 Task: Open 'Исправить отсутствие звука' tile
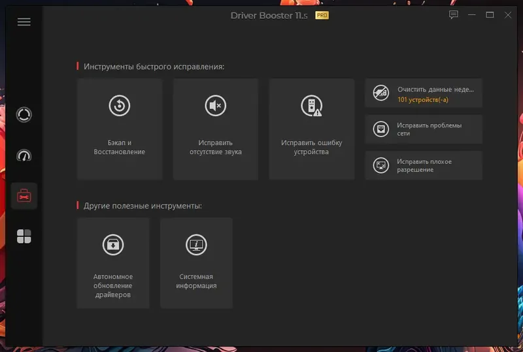coord(216,129)
